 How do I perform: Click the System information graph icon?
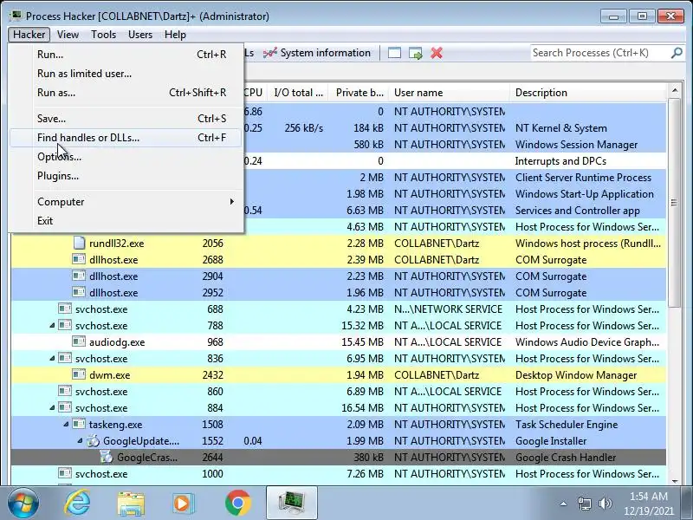[270, 53]
